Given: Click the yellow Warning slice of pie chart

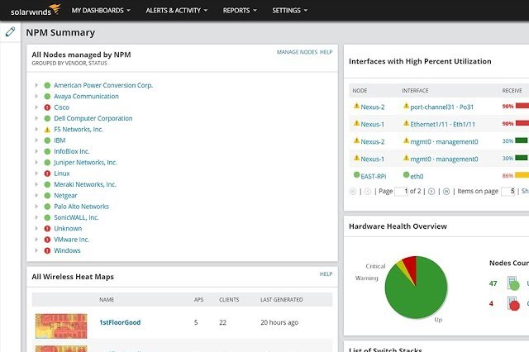Looking at the screenshot, I should (403, 268).
